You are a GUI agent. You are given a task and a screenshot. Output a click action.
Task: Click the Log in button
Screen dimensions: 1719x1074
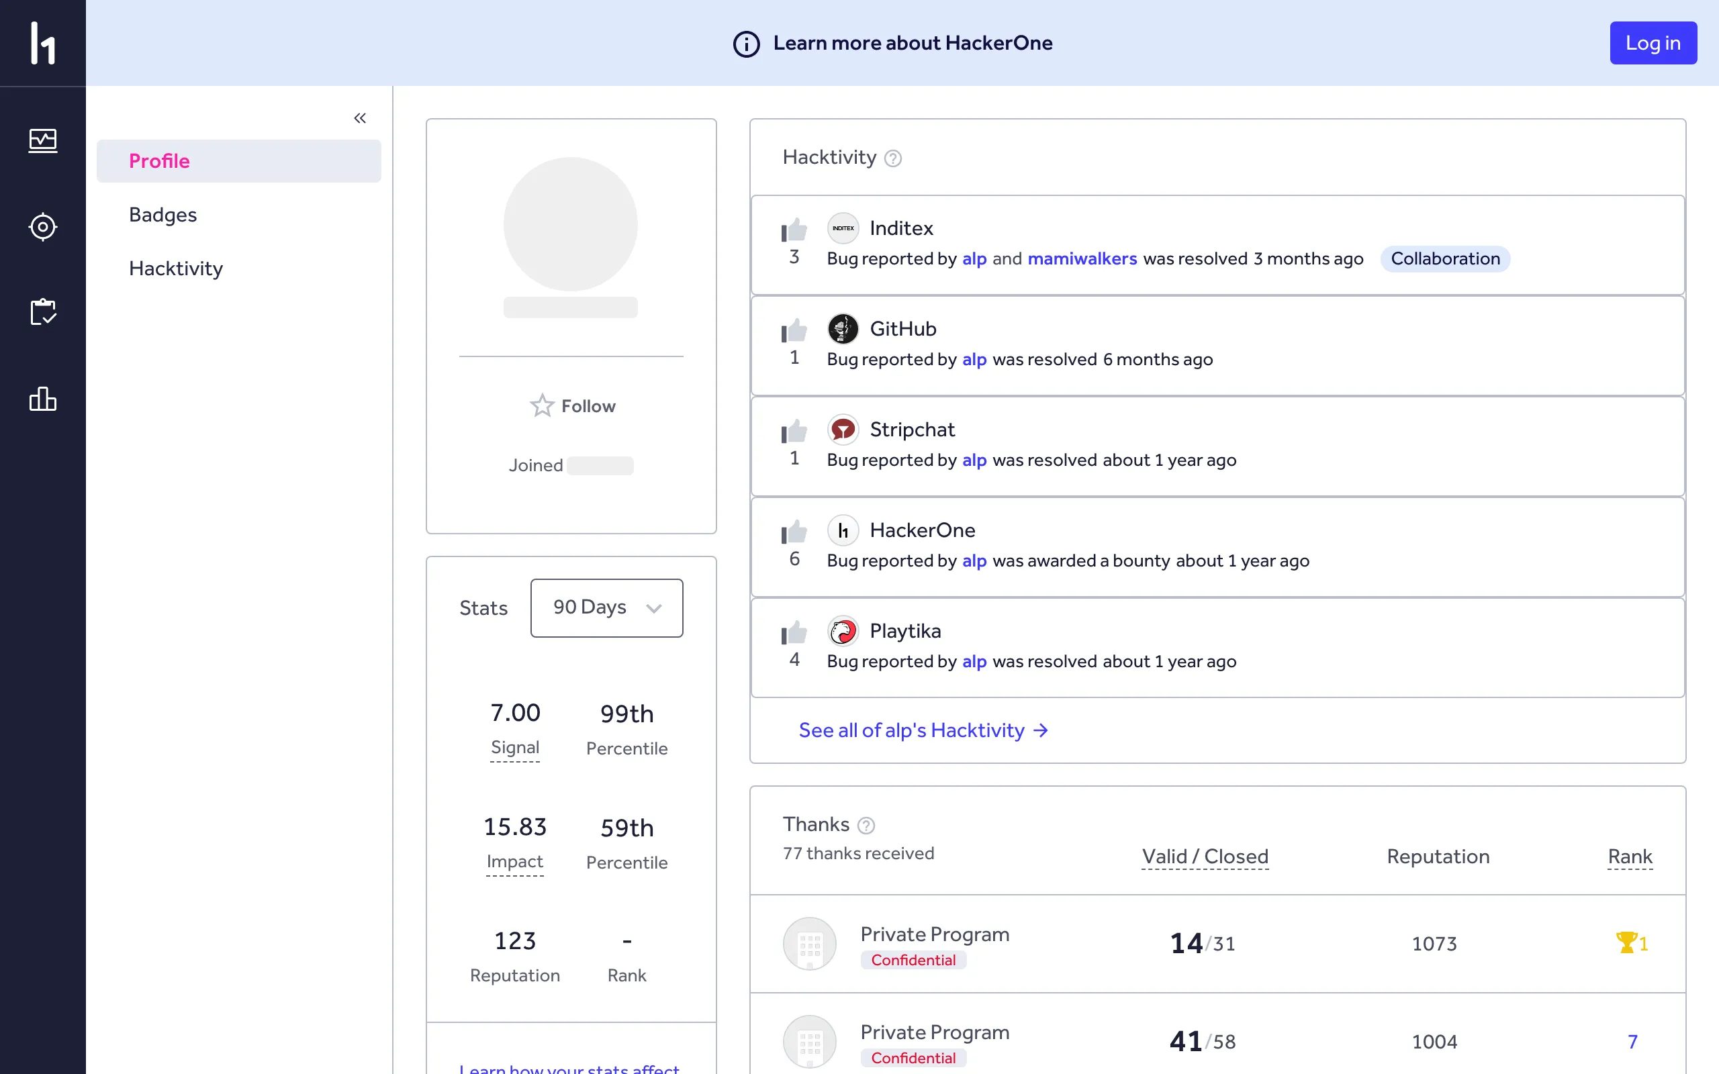(x=1653, y=44)
